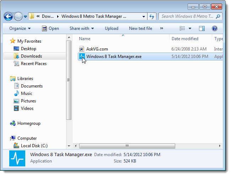
Task: Click the navigation pane scroll up arrow
Action: tap(69, 37)
